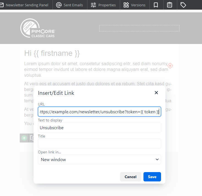Close the Insert/Edit Link dialog with X
The width and height of the screenshot is (202, 196).
click(x=156, y=93)
